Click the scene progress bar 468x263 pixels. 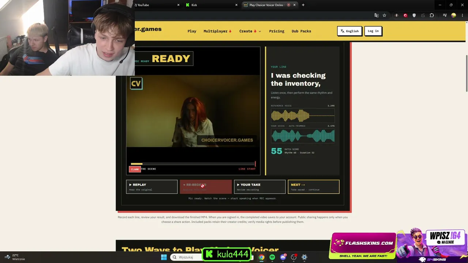pyautogui.click(x=193, y=164)
